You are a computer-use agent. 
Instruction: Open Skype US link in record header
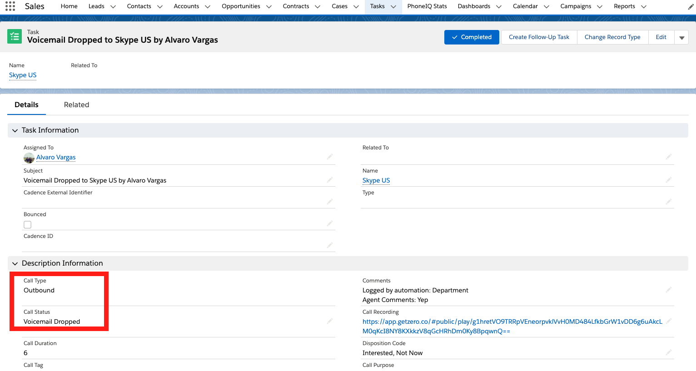[23, 75]
